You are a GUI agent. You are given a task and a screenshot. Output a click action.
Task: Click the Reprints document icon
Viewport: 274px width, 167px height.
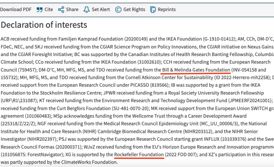pyautogui.click(x=153, y=10)
